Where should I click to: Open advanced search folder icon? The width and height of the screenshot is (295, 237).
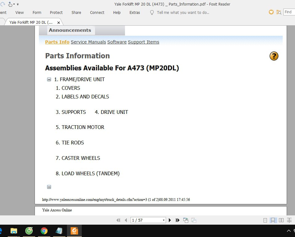(279, 12)
